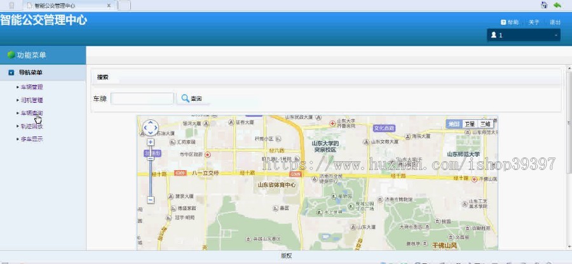Click the 功能菜单 sidebar header
The image size is (572, 264).
[43, 55]
